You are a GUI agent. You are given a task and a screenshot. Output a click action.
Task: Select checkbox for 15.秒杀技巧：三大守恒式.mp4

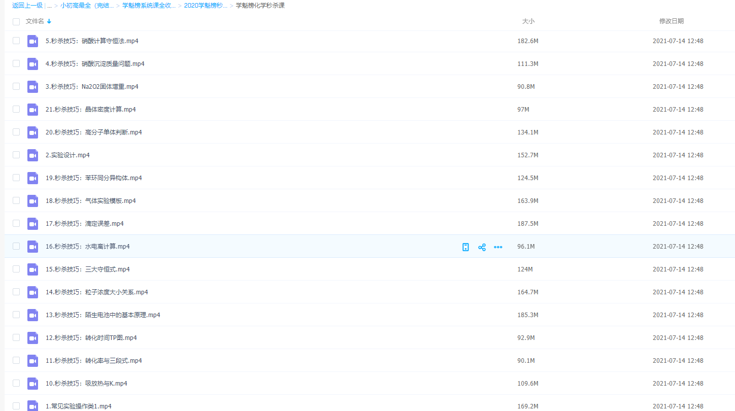16,269
